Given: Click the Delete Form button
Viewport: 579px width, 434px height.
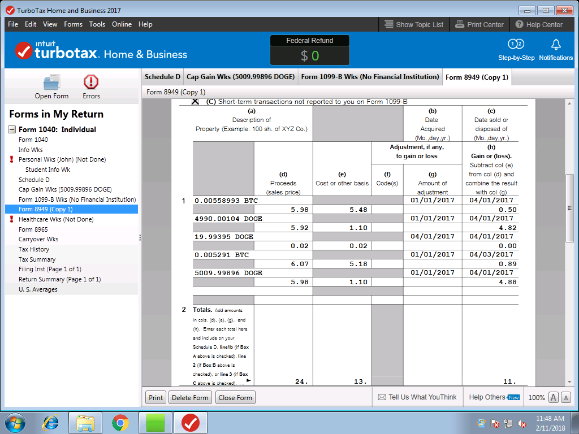Looking at the screenshot, I should click(x=190, y=397).
